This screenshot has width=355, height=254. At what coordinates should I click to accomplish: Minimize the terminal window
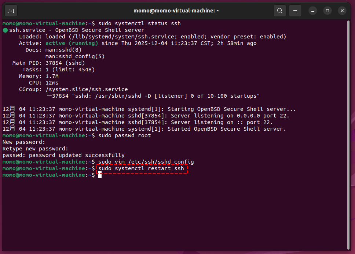(x=313, y=10)
